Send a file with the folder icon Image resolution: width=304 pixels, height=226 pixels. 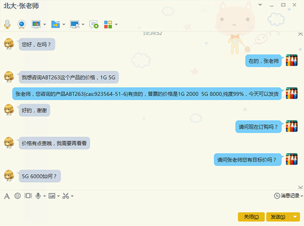55,24
